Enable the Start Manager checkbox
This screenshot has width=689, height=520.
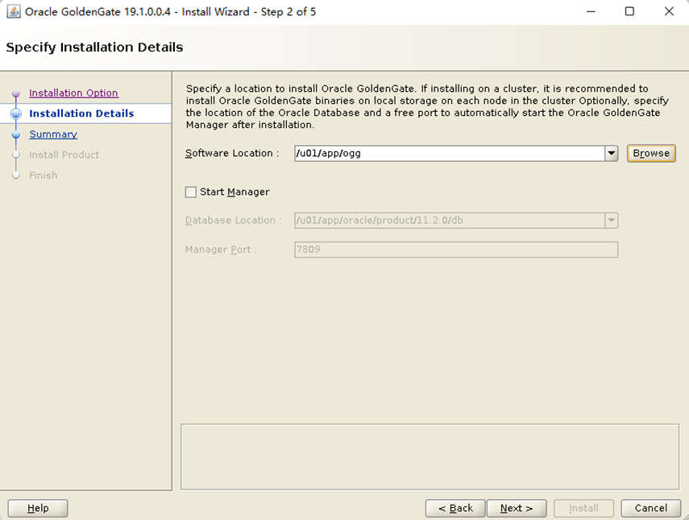tap(191, 192)
